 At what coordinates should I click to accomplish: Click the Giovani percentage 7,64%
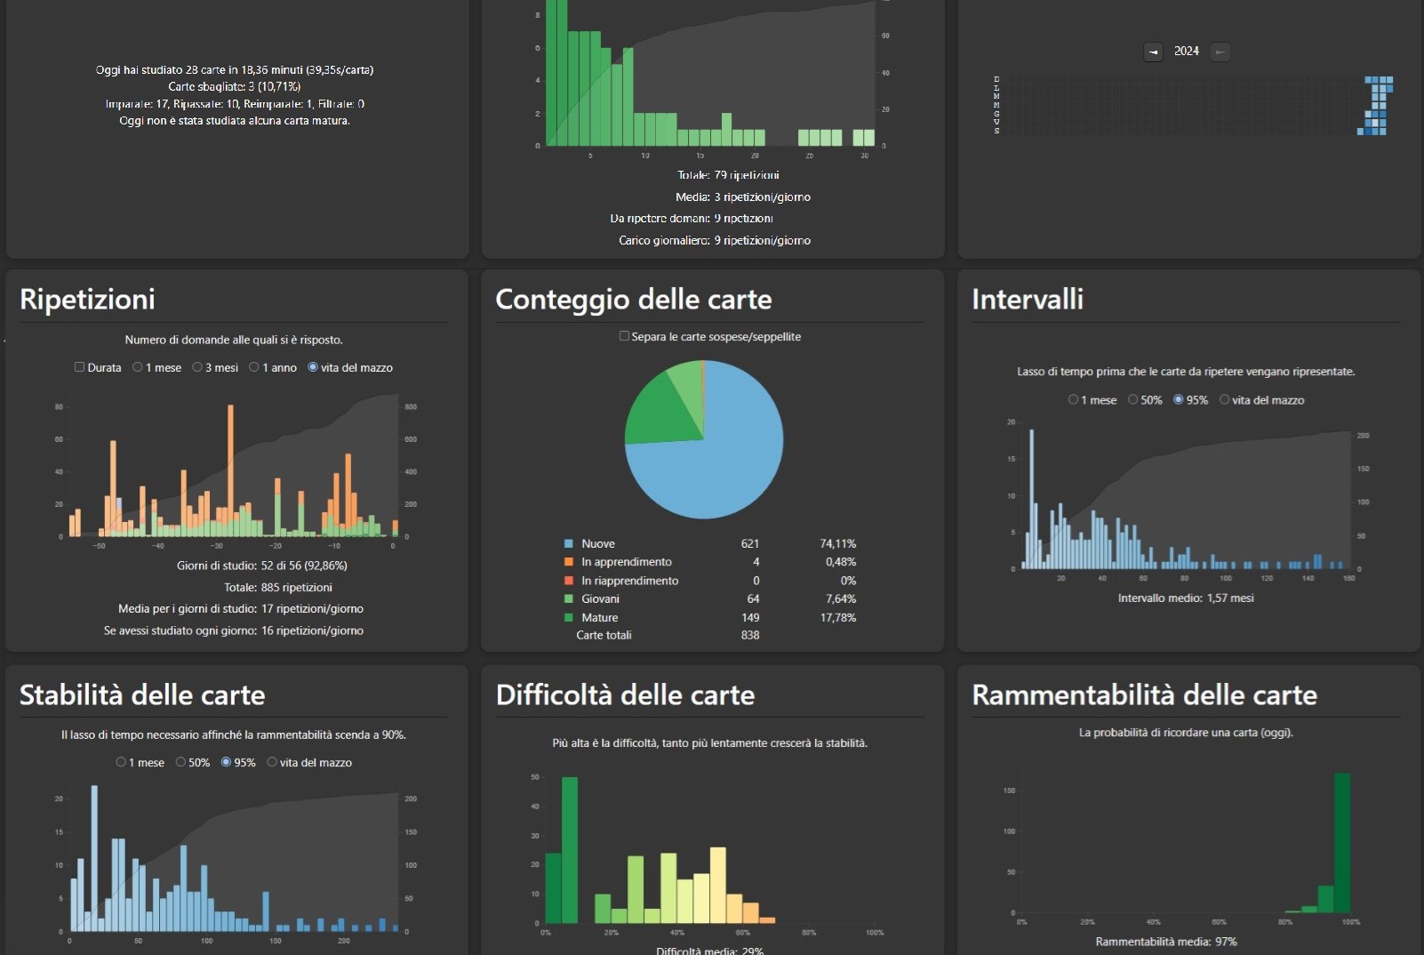pyautogui.click(x=841, y=598)
